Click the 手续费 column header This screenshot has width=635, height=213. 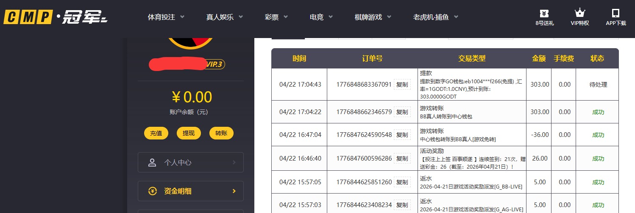(x=564, y=58)
